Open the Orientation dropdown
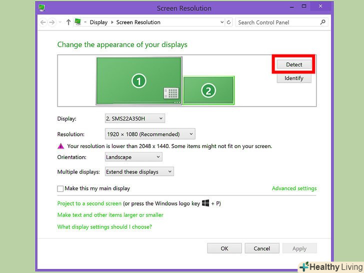The image size is (364, 273). [133, 157]
